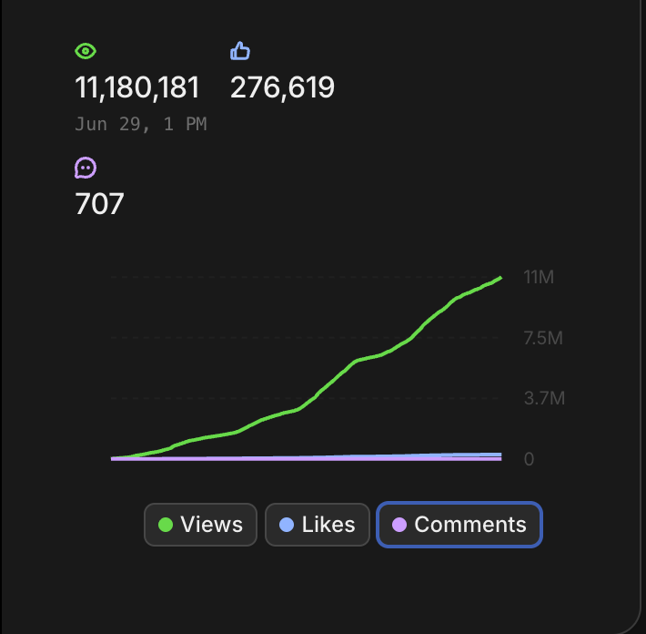The image size is (646, 634).
Task: Click the 7.5M y-axis label
Action: coord(544,339)
